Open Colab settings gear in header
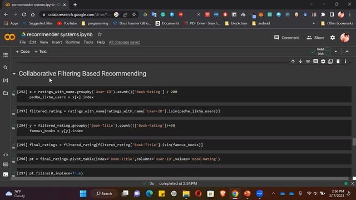The width and height of the screenshot is (356, 200). click(x=333, y=38)
